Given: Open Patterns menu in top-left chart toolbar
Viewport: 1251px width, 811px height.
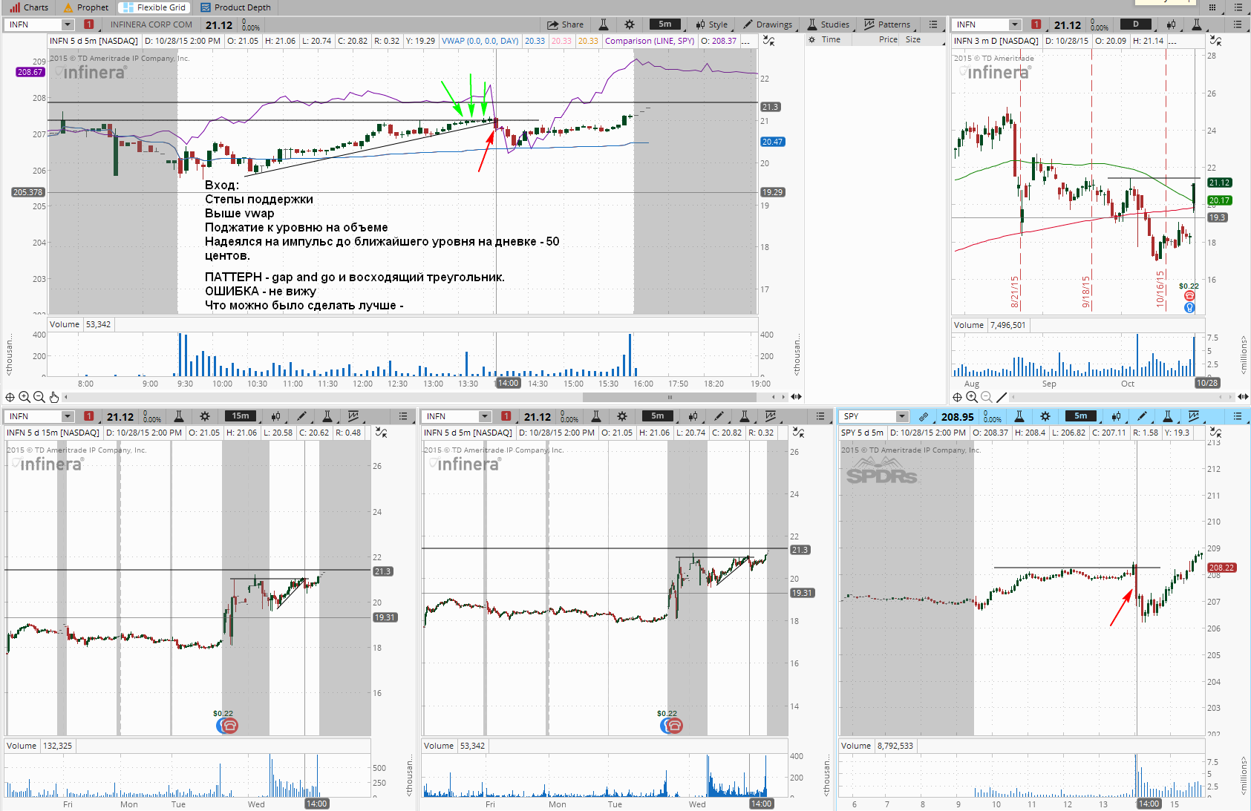Looking at the screenshot, I should pyautogui.click(x=887, y=24).
